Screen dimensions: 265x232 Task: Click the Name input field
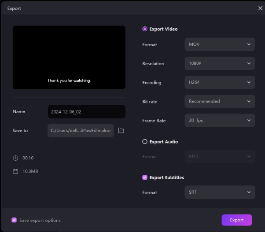86,112
